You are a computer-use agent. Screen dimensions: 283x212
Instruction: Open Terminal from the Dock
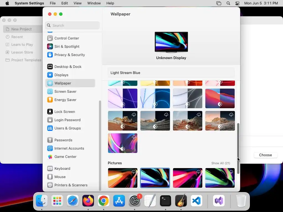[166, 201]
